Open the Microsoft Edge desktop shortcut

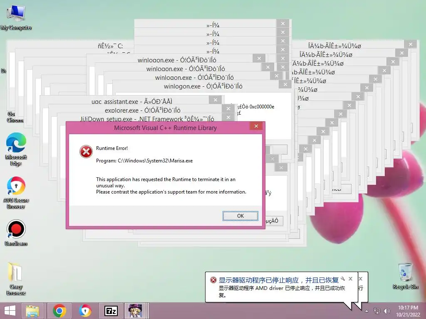16,149
